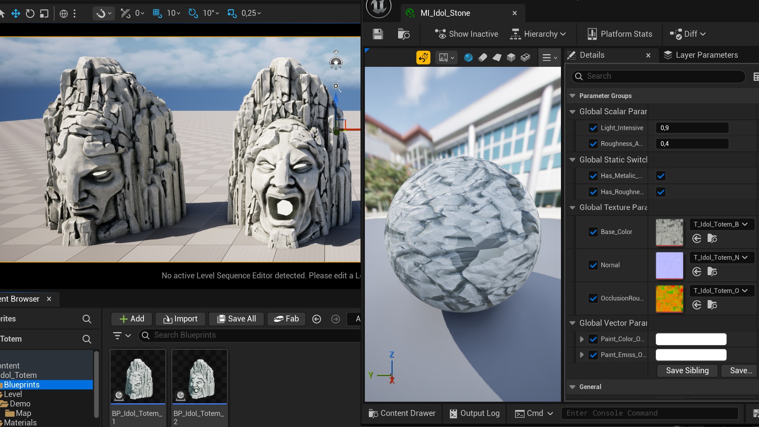Uncheck the Base_Color texture override
759x427 pixels.
(593, 232)
